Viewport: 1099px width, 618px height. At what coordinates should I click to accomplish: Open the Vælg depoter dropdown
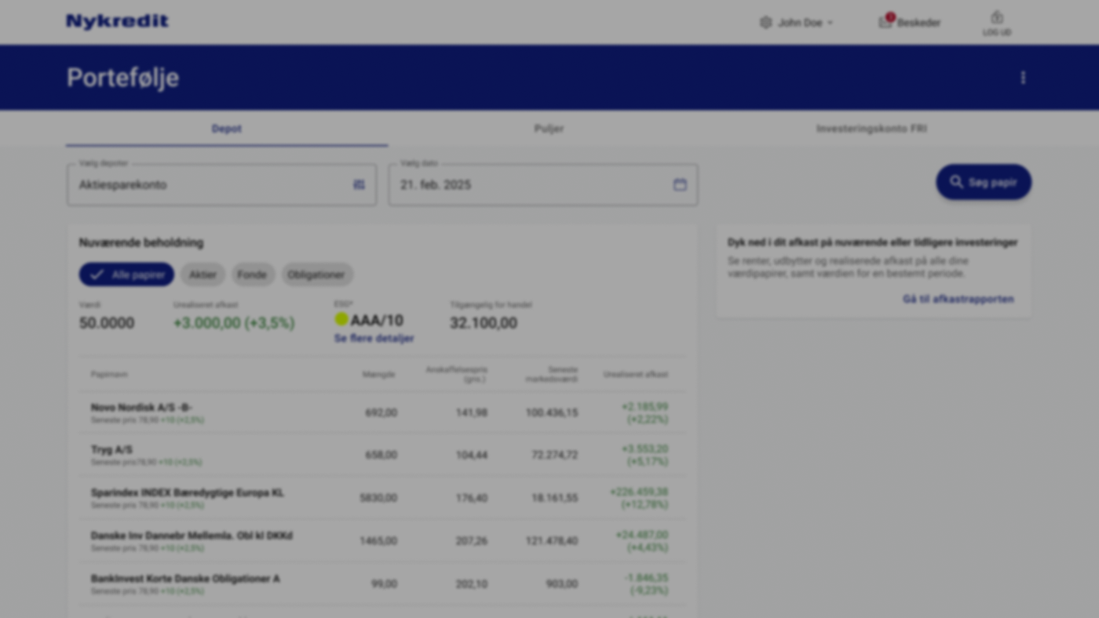click(x=212, y=185)
